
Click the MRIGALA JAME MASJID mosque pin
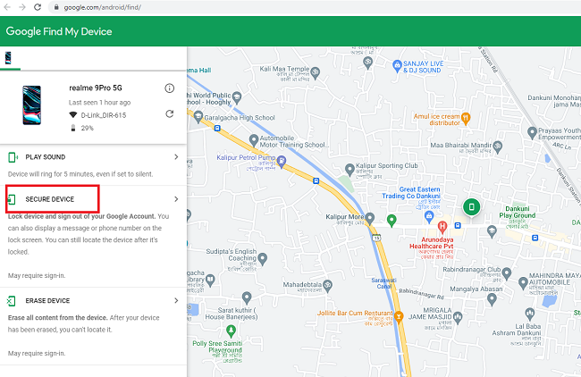click(x=458, y=317)
